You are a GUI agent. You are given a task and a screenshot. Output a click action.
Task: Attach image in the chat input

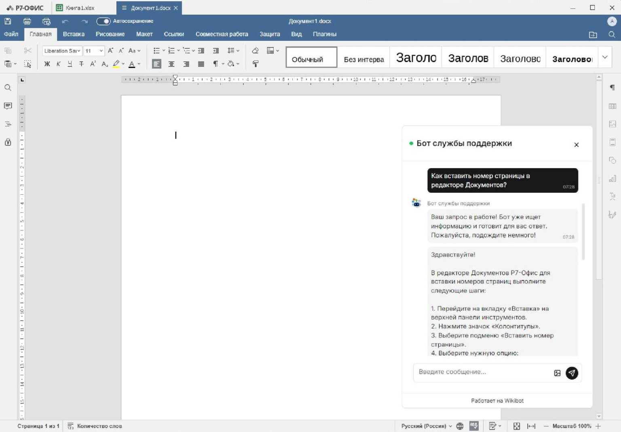pos(557,373)
